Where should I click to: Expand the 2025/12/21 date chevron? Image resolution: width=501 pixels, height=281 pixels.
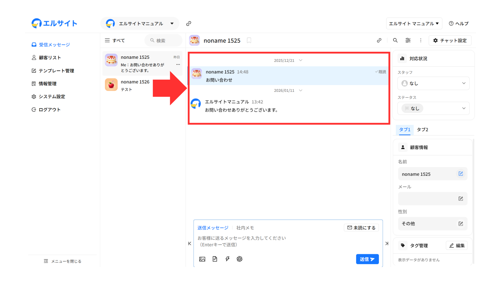(x=301, y=60)
